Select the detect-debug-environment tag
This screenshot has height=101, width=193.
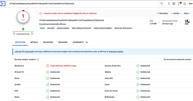point(81,28)
